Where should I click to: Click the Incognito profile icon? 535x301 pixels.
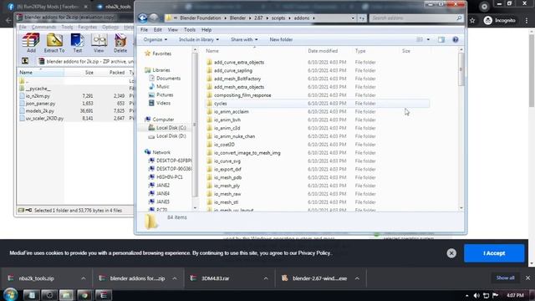click(x=488, y=20)
